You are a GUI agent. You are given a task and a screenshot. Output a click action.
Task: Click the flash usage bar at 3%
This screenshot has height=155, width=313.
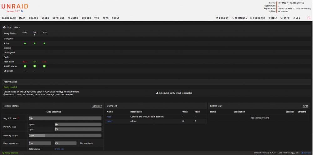pyautogui.click(x=40, y=143)
